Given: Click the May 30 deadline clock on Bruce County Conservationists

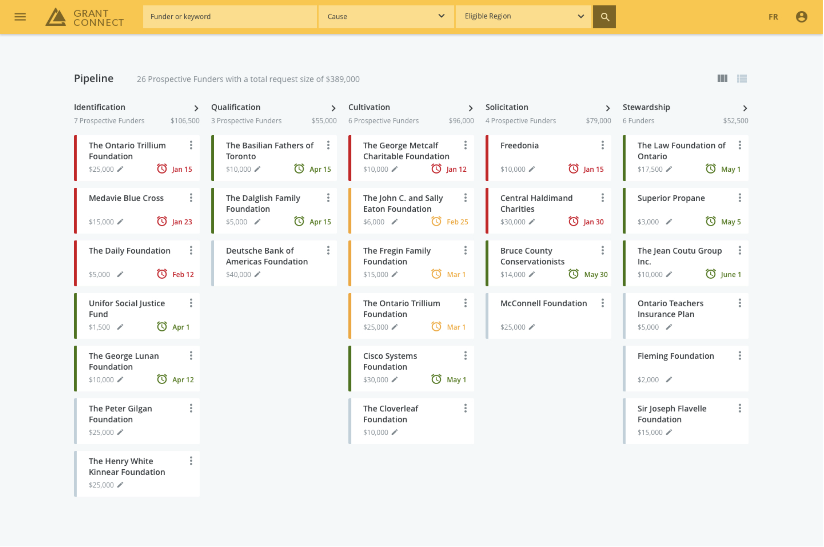Looking at the screenshot, I should [x=574, y=274].
